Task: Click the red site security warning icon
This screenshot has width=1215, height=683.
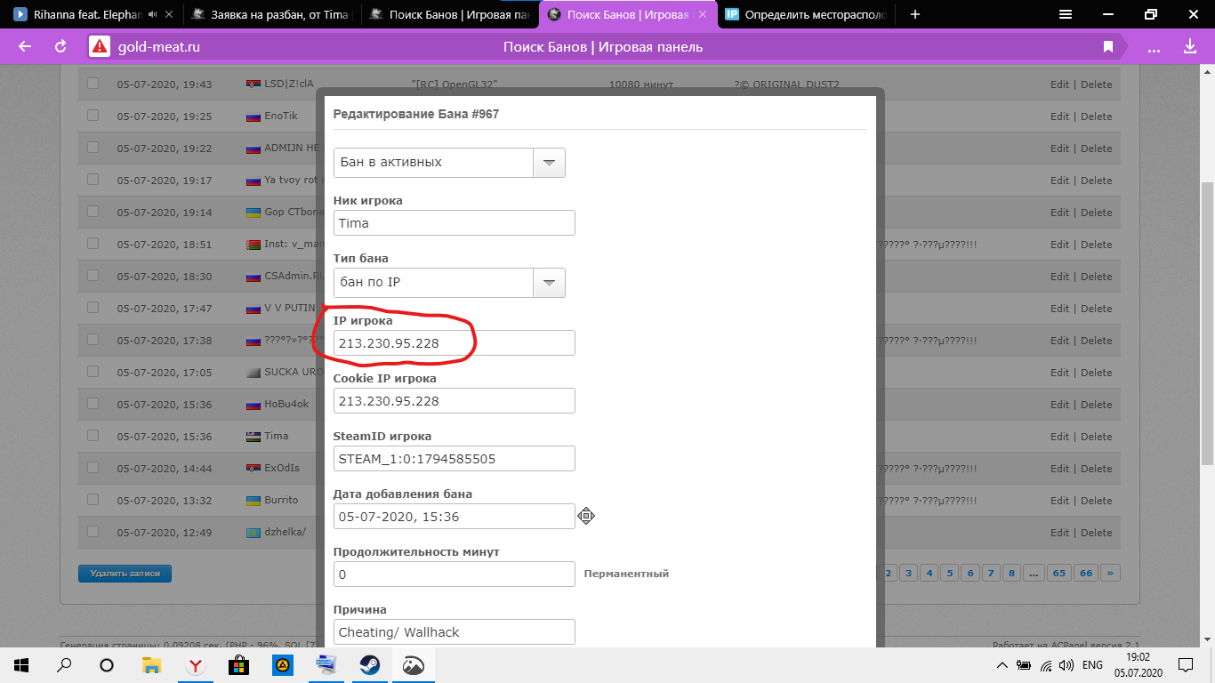Action: (100, 46)
